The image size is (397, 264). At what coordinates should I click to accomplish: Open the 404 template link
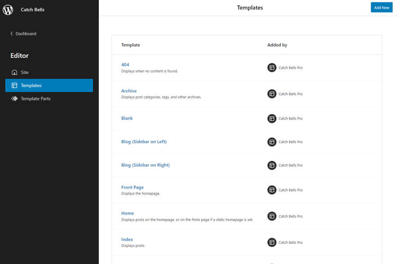pyautogui.click(x=125, y=65)
